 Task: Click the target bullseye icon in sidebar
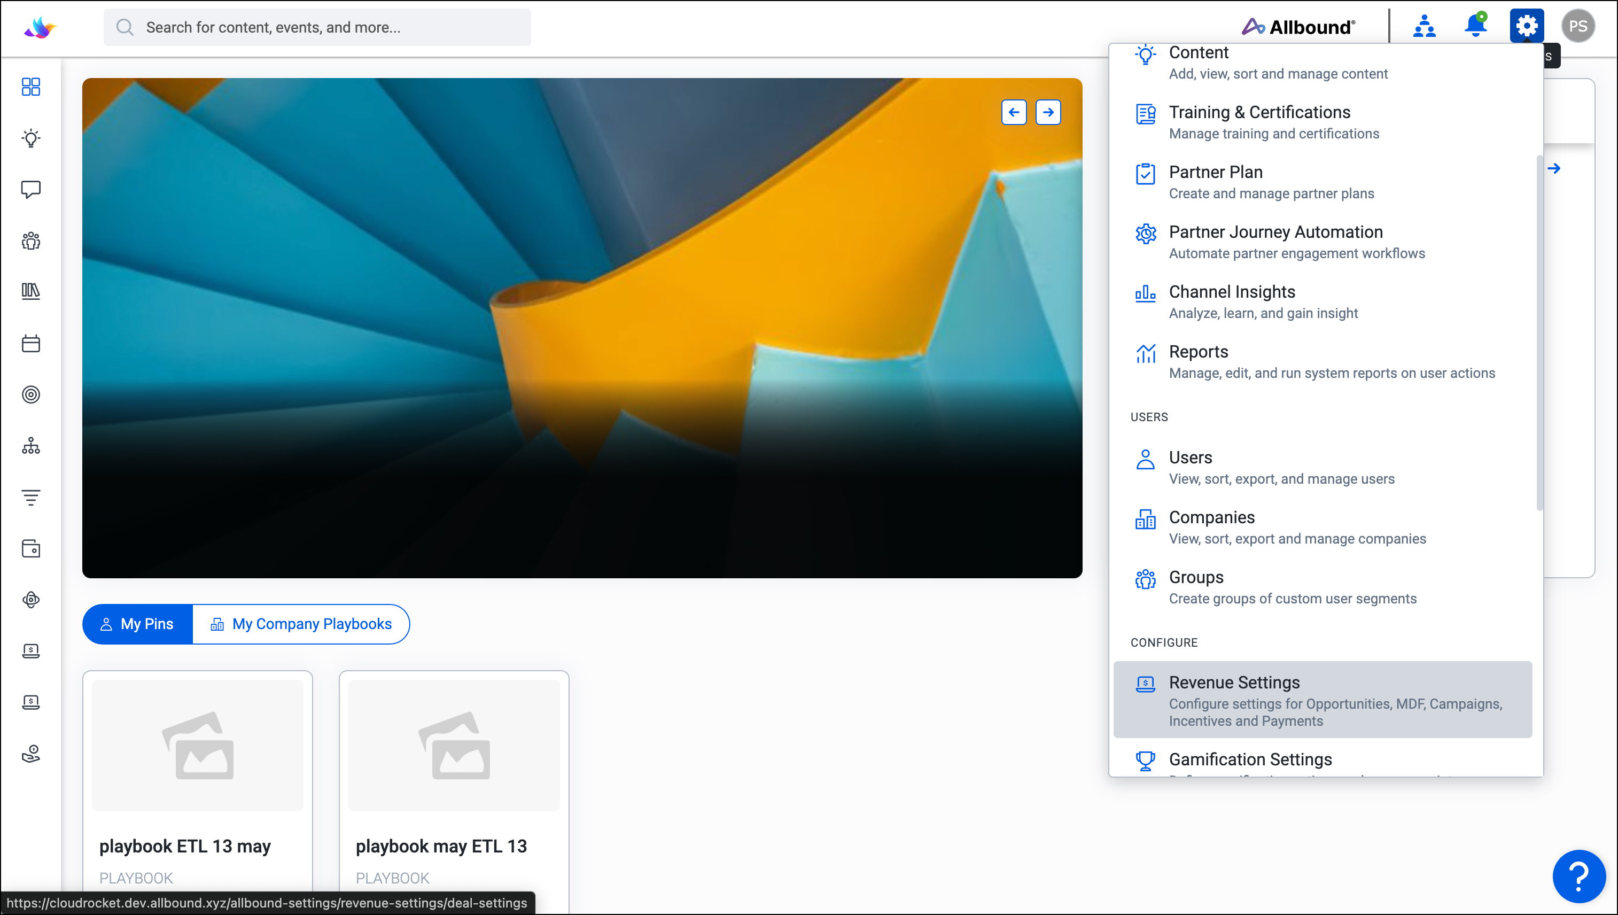pyautogui.click(x=31, y=394)
